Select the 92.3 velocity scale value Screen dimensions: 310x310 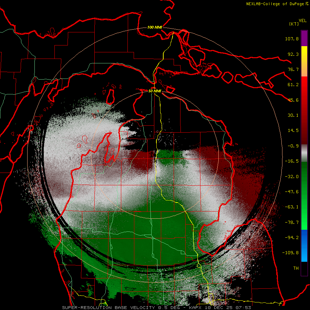293,54
